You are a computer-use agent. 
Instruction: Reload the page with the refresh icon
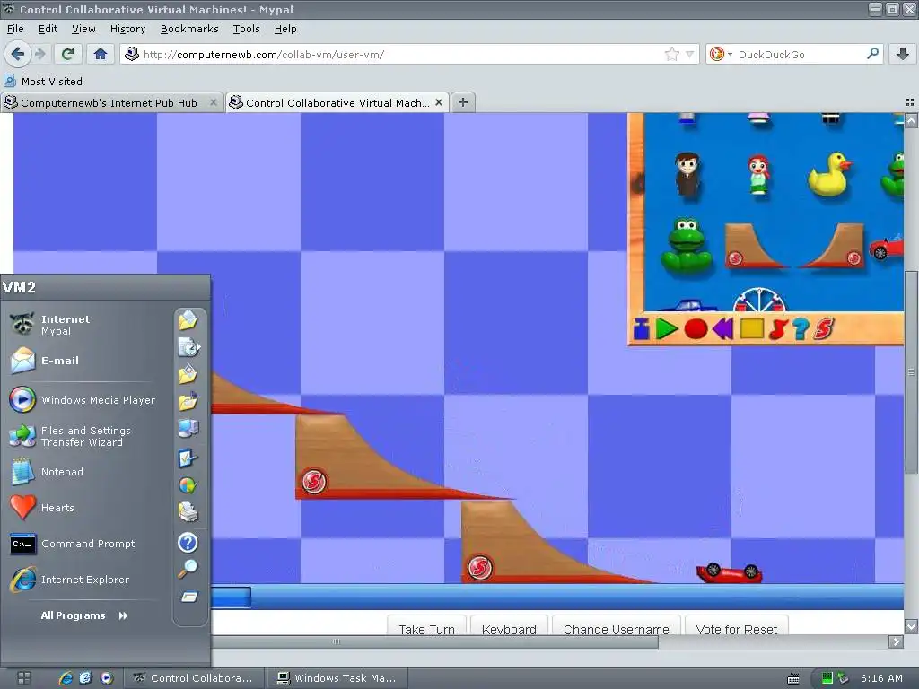[x=68, y=55]
